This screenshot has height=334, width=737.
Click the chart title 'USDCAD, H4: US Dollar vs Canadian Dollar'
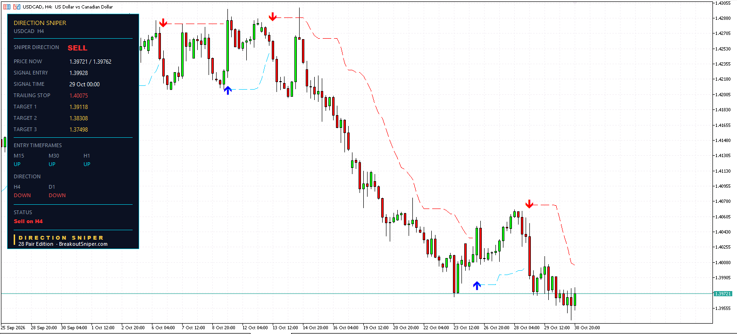[68, 7]
